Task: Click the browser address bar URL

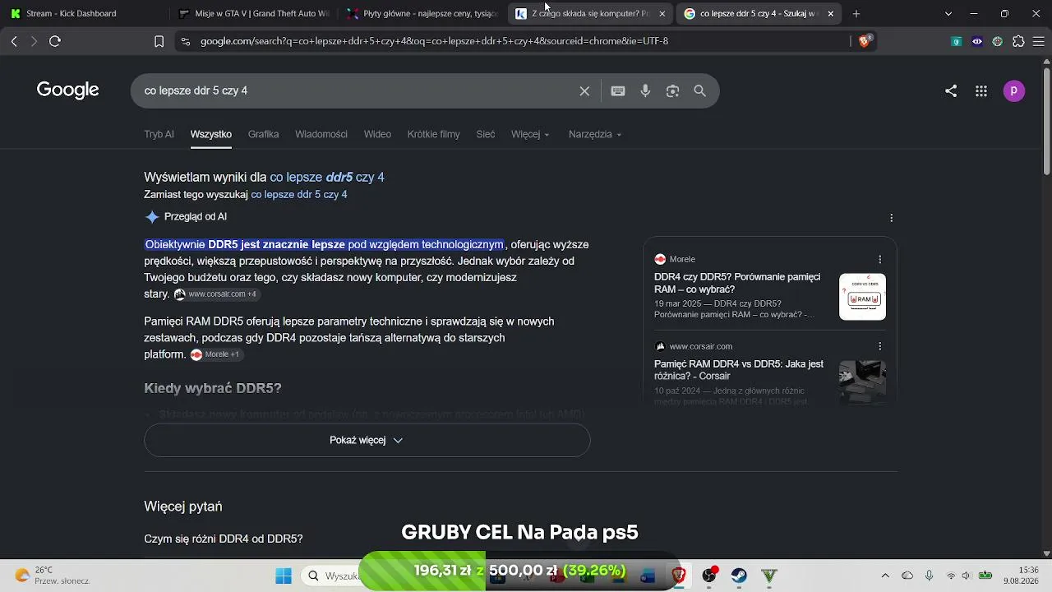Action: pos(434,41)
